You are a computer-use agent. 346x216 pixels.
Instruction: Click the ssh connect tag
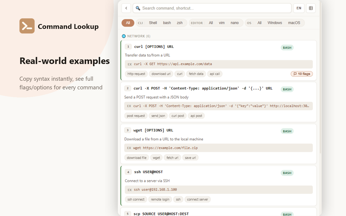[136, 200]
